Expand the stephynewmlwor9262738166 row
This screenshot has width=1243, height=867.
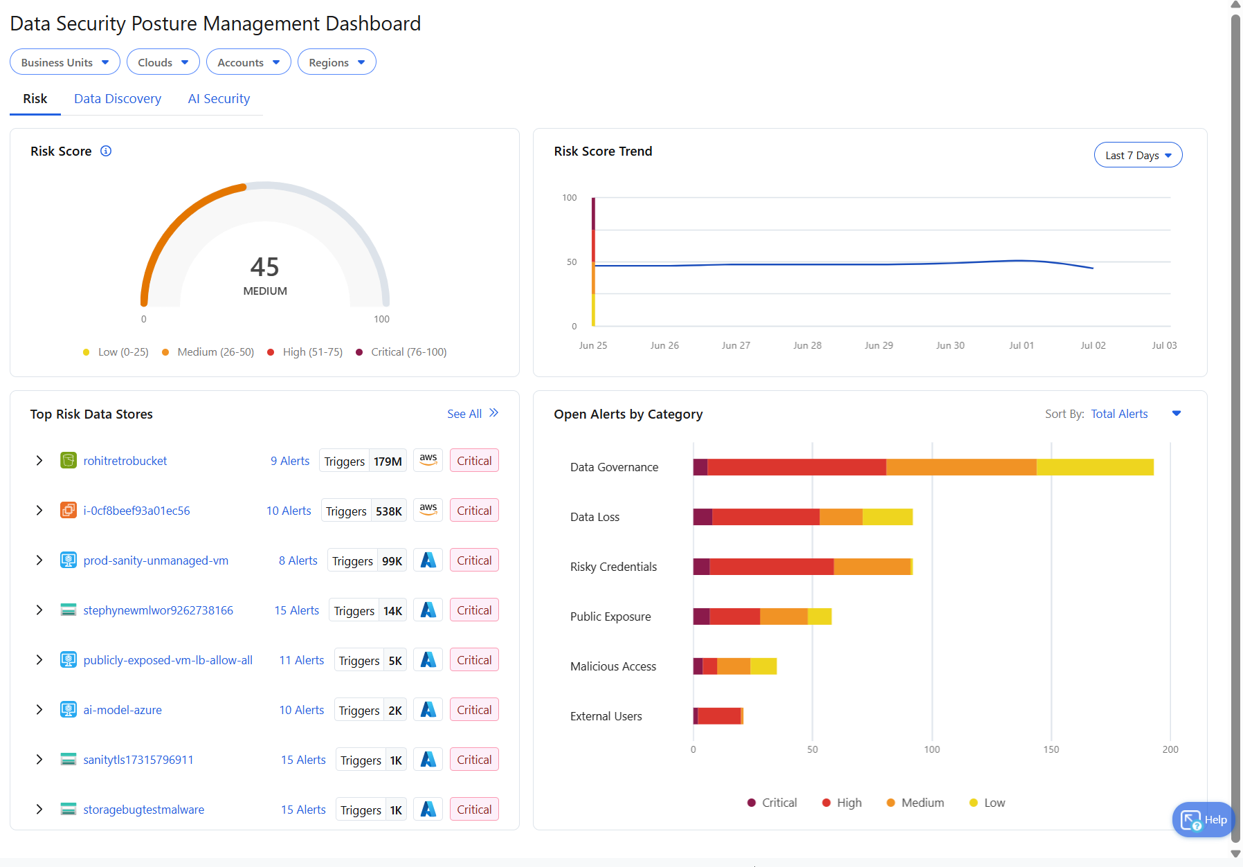39,610
